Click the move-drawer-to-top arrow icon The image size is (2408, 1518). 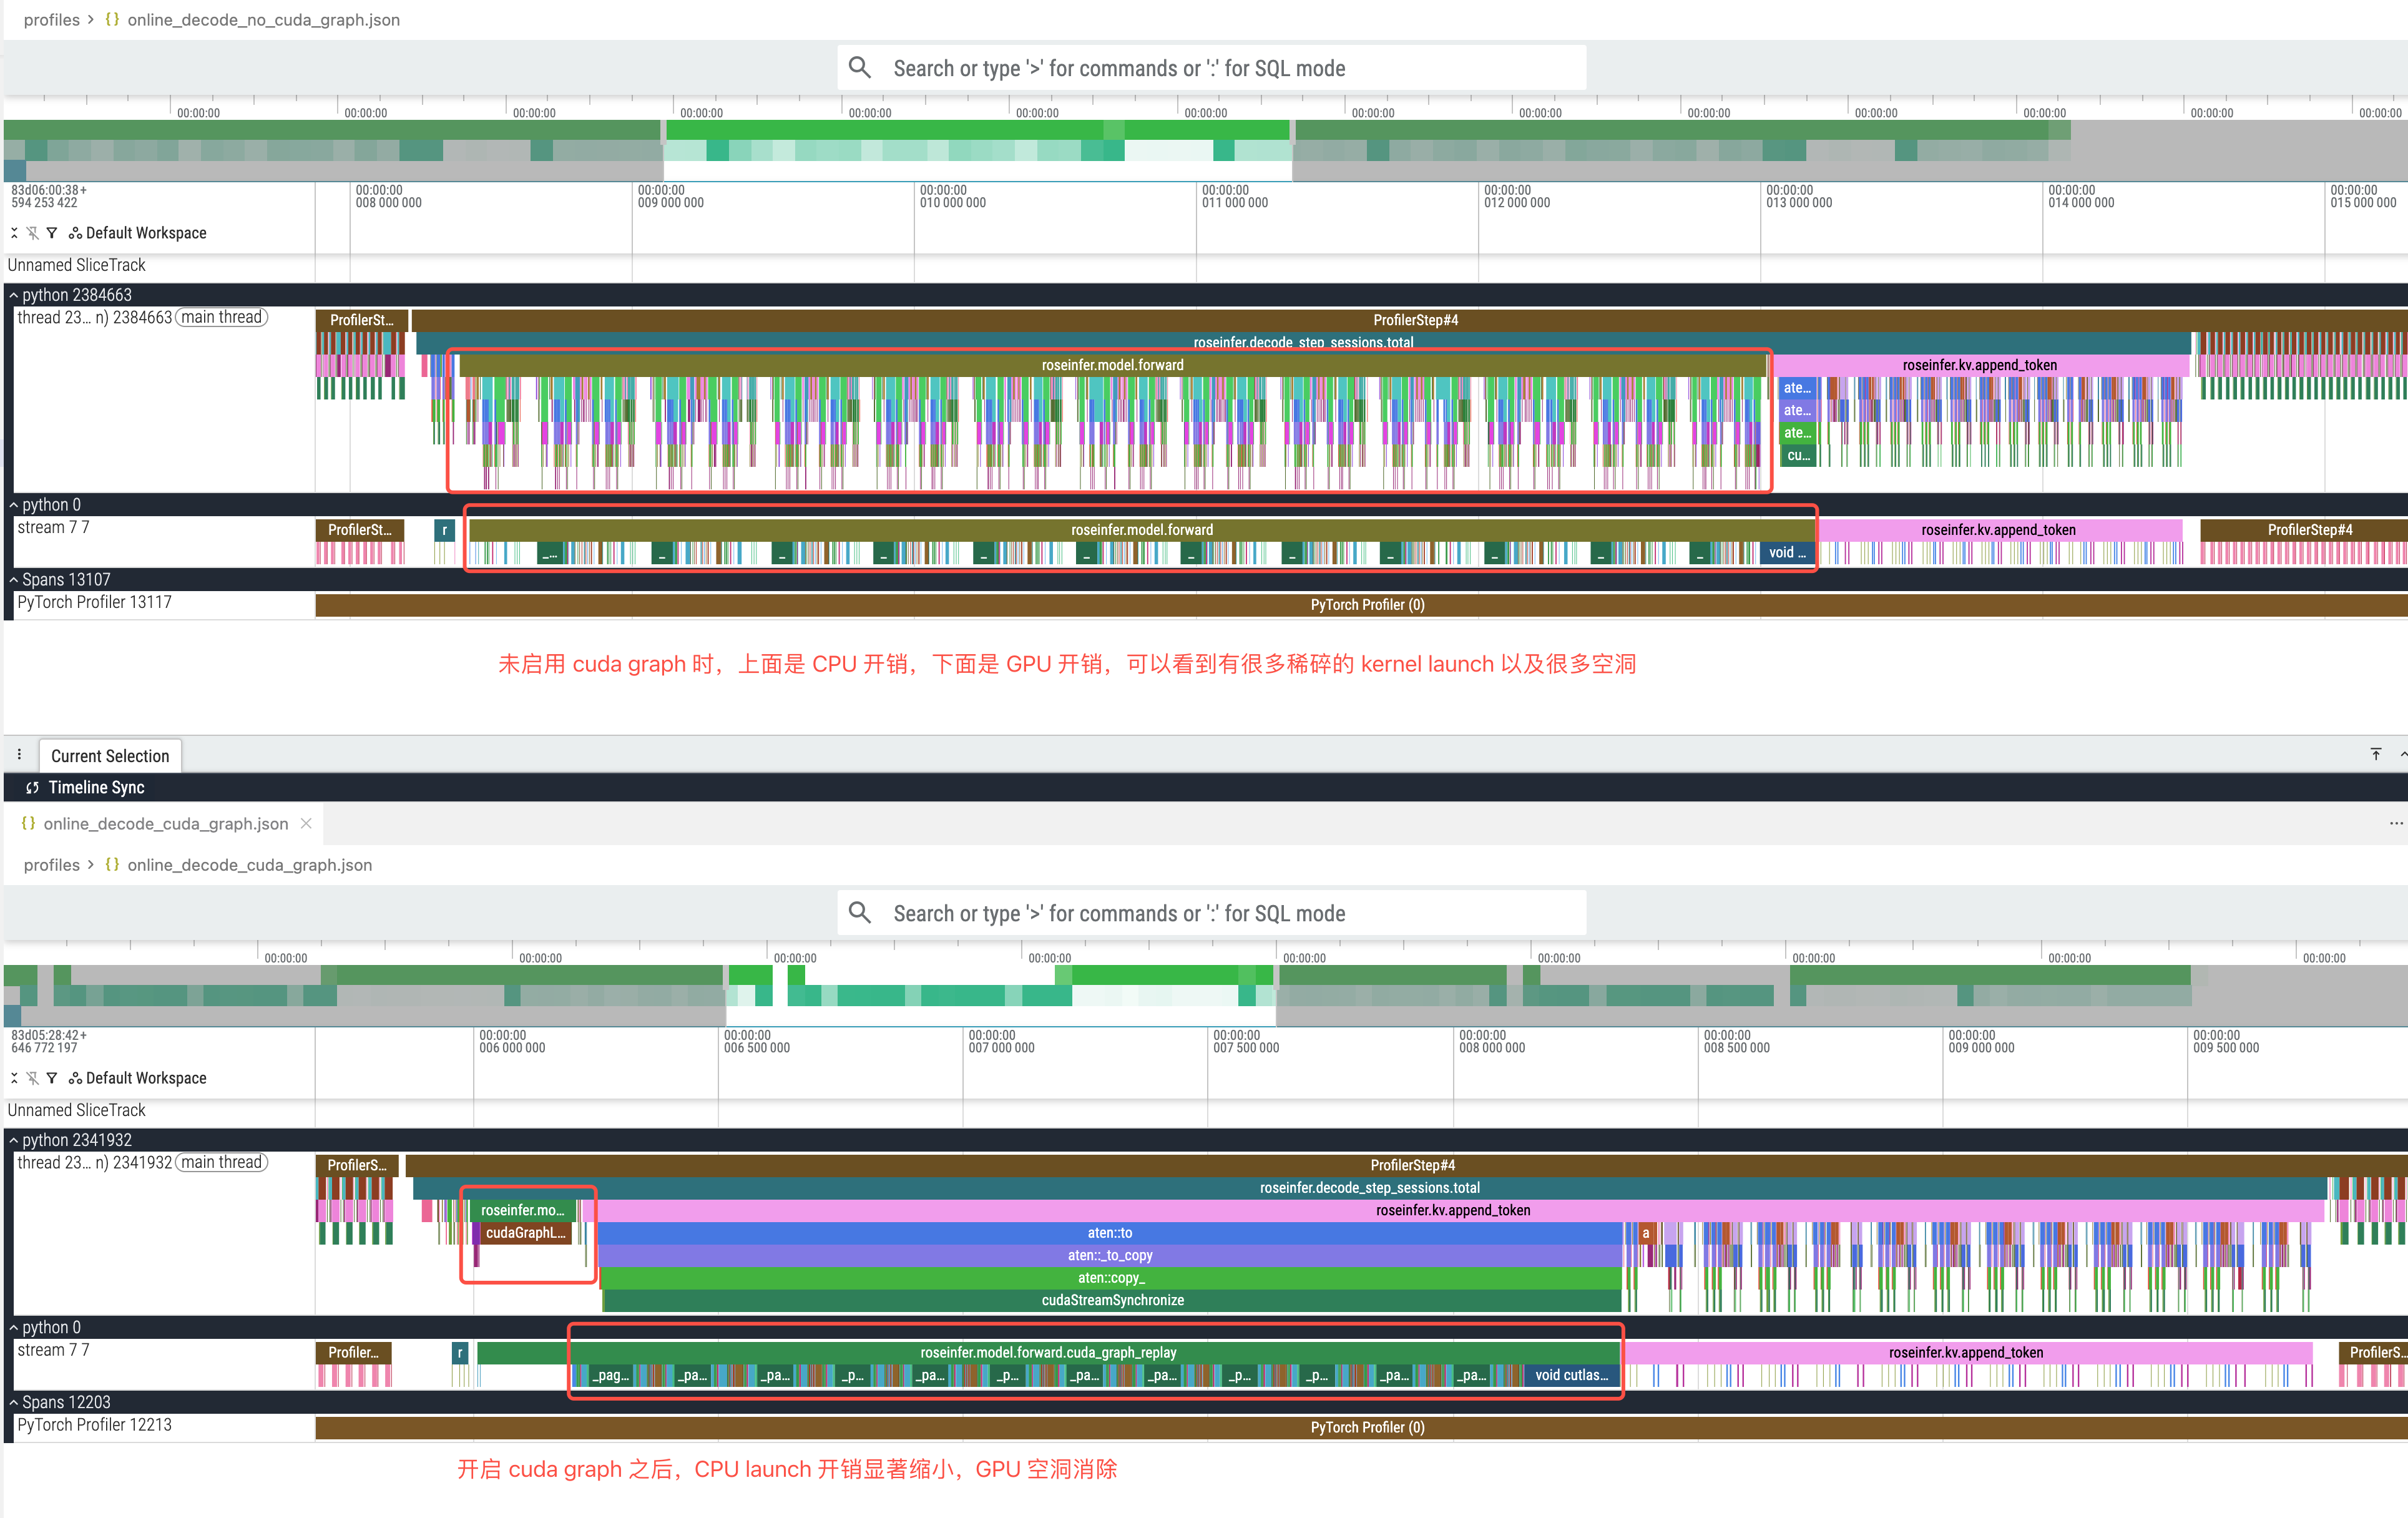pos(2376,754)
